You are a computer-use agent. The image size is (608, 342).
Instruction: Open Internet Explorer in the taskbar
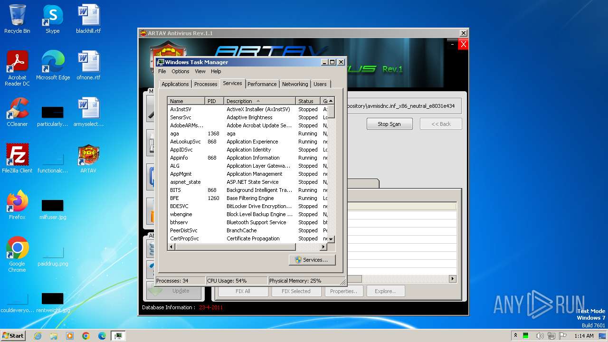coord(38,336)
